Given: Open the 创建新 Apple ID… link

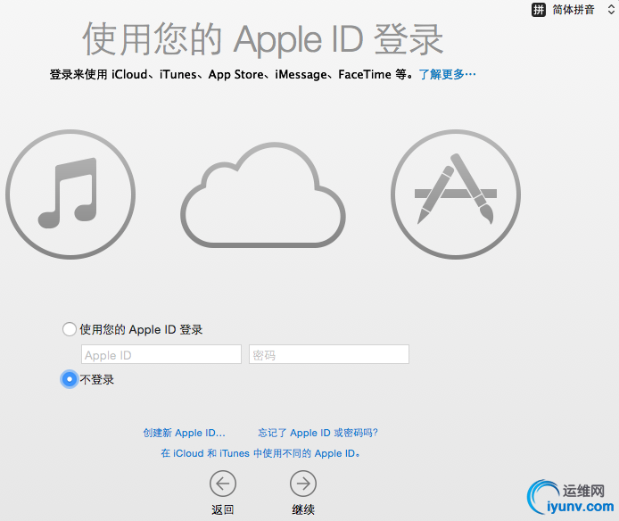Looking at the screenshot, I should [x=184, y=433].
